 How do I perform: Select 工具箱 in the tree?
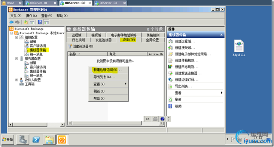tap(29, 84)
